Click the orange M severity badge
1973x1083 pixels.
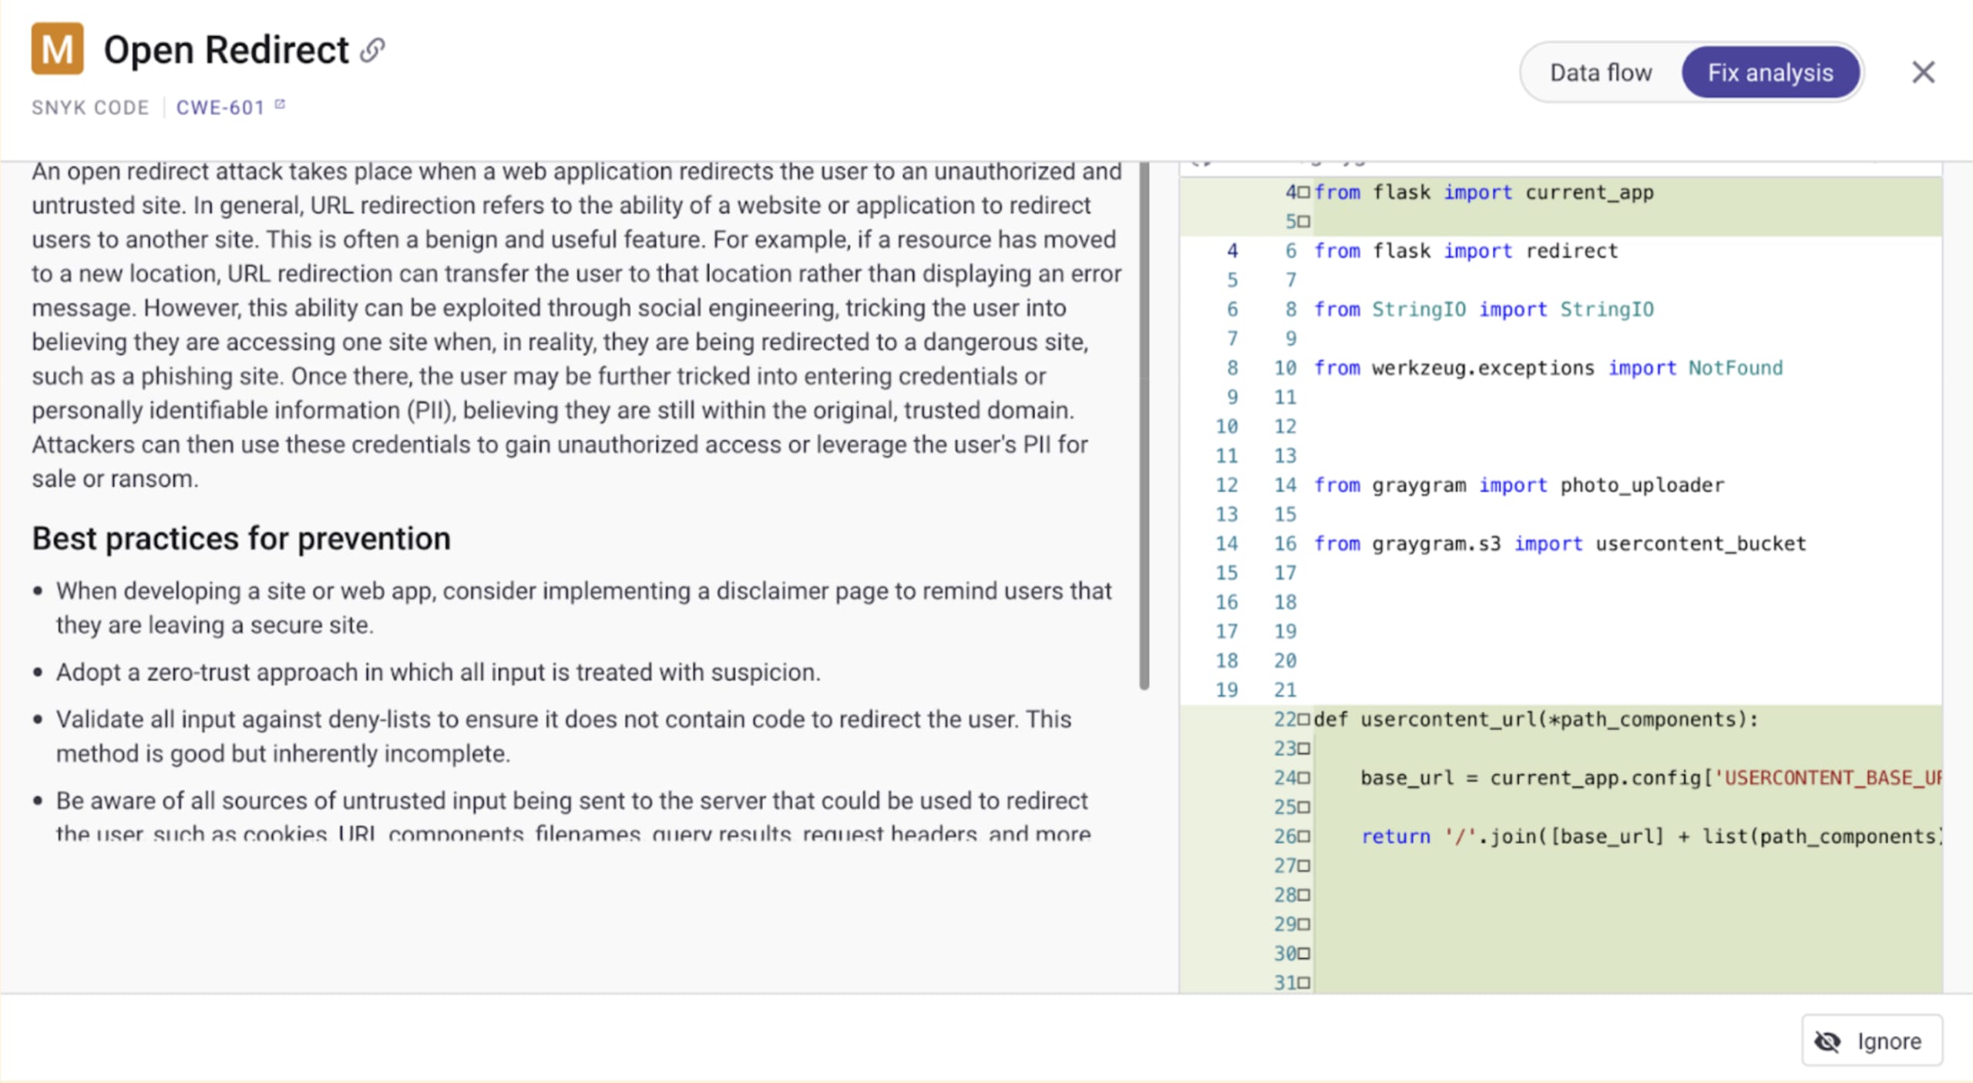tap(57, 49)
